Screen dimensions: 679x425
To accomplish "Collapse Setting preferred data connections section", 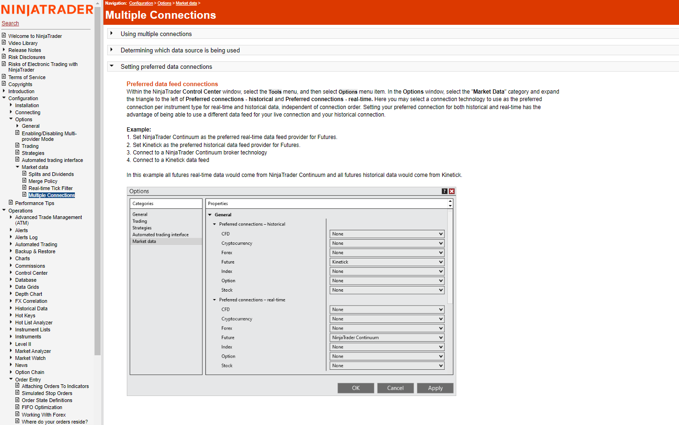I will tap(111, 66).
